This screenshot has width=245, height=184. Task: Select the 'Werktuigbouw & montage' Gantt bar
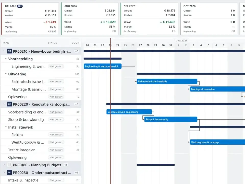(217, 142)
